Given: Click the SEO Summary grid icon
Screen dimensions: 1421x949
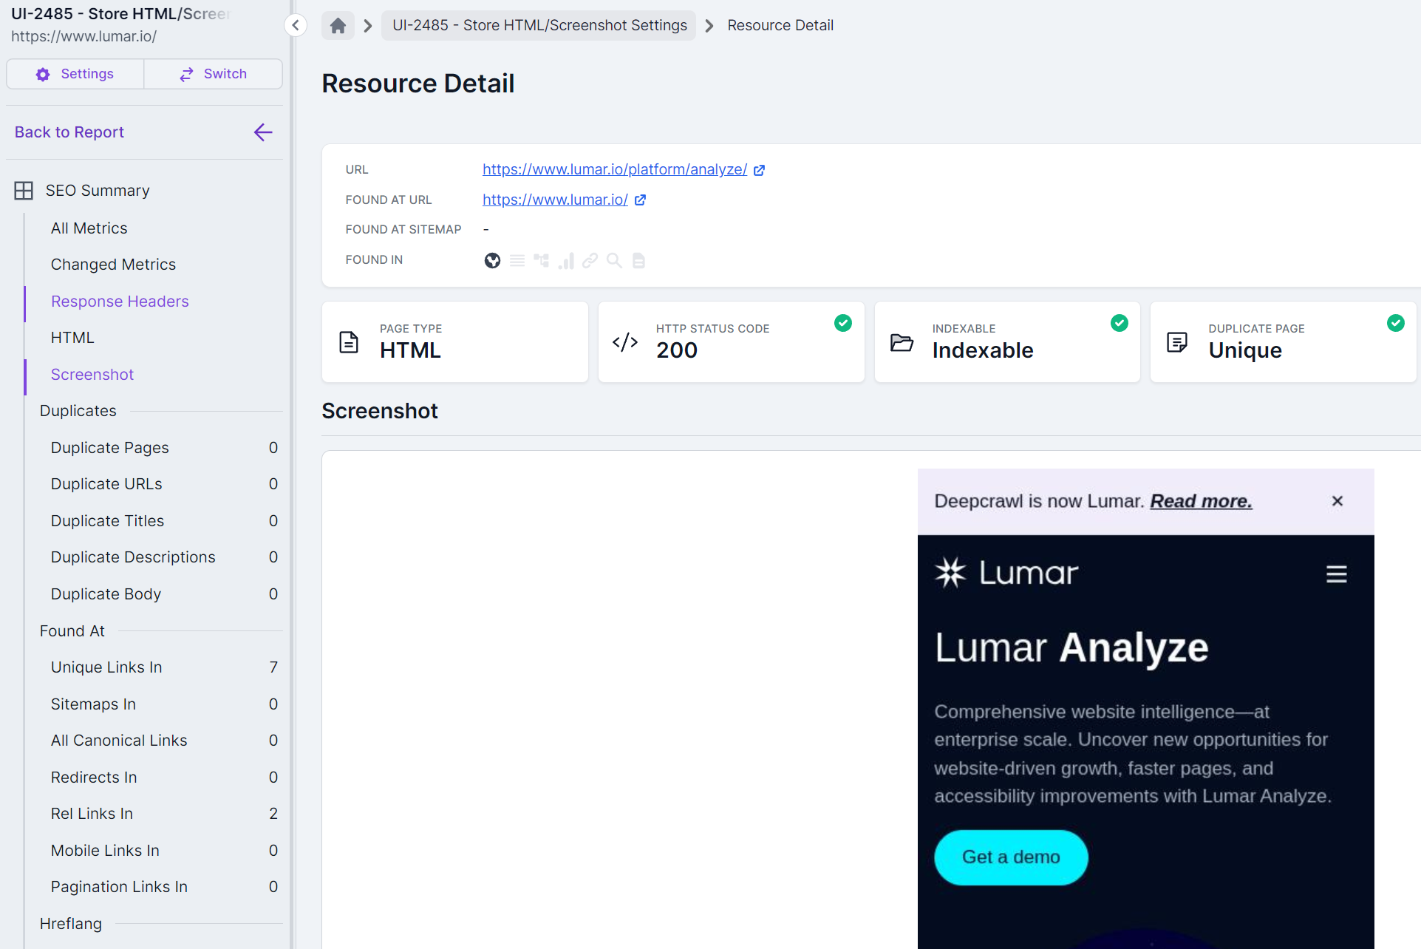Looking at the screenshot, I should pyautogui.click(x=24, y=191).
